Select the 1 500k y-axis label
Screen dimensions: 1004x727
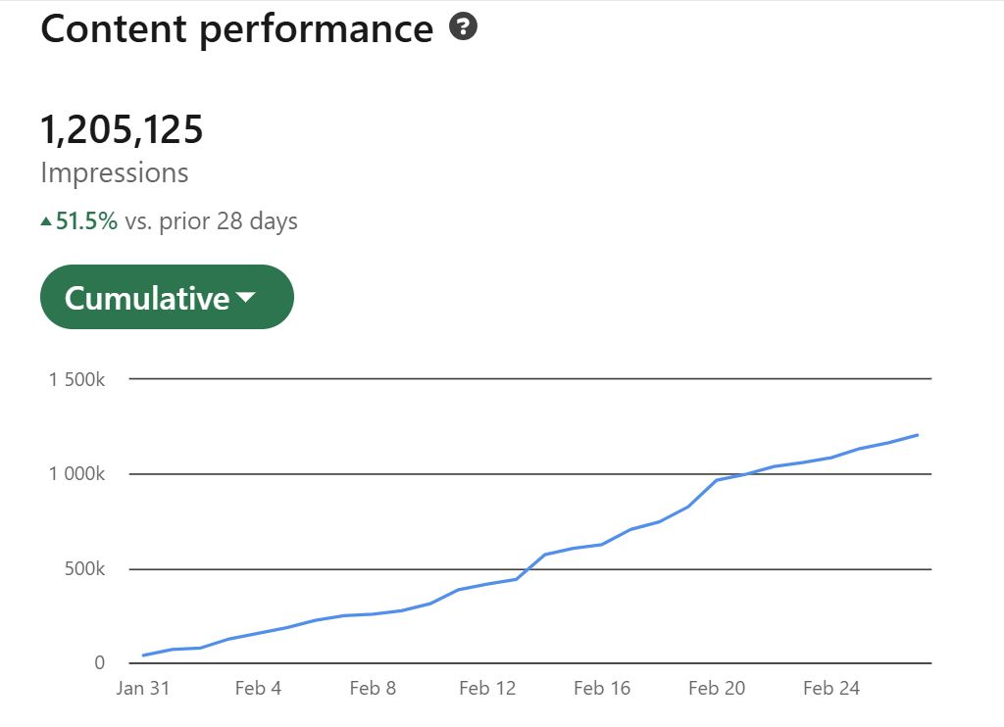pos(76,379)
